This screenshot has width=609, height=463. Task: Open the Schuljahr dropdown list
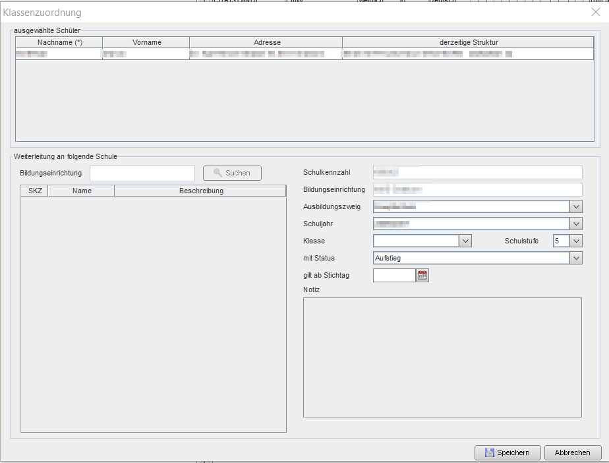coord(576,224)
